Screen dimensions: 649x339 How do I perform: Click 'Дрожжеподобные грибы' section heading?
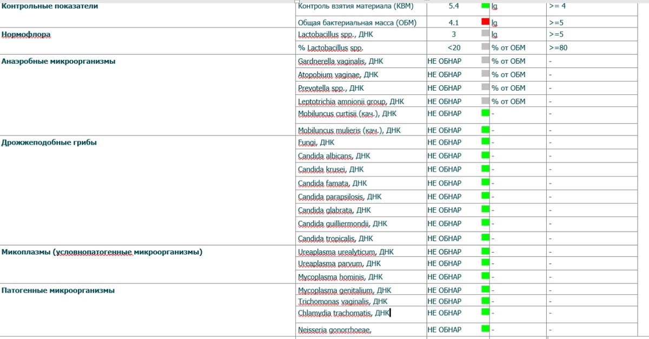coord(49,143)
